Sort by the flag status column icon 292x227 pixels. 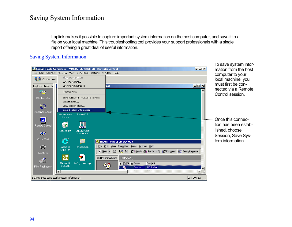click(x=128, y=163)
